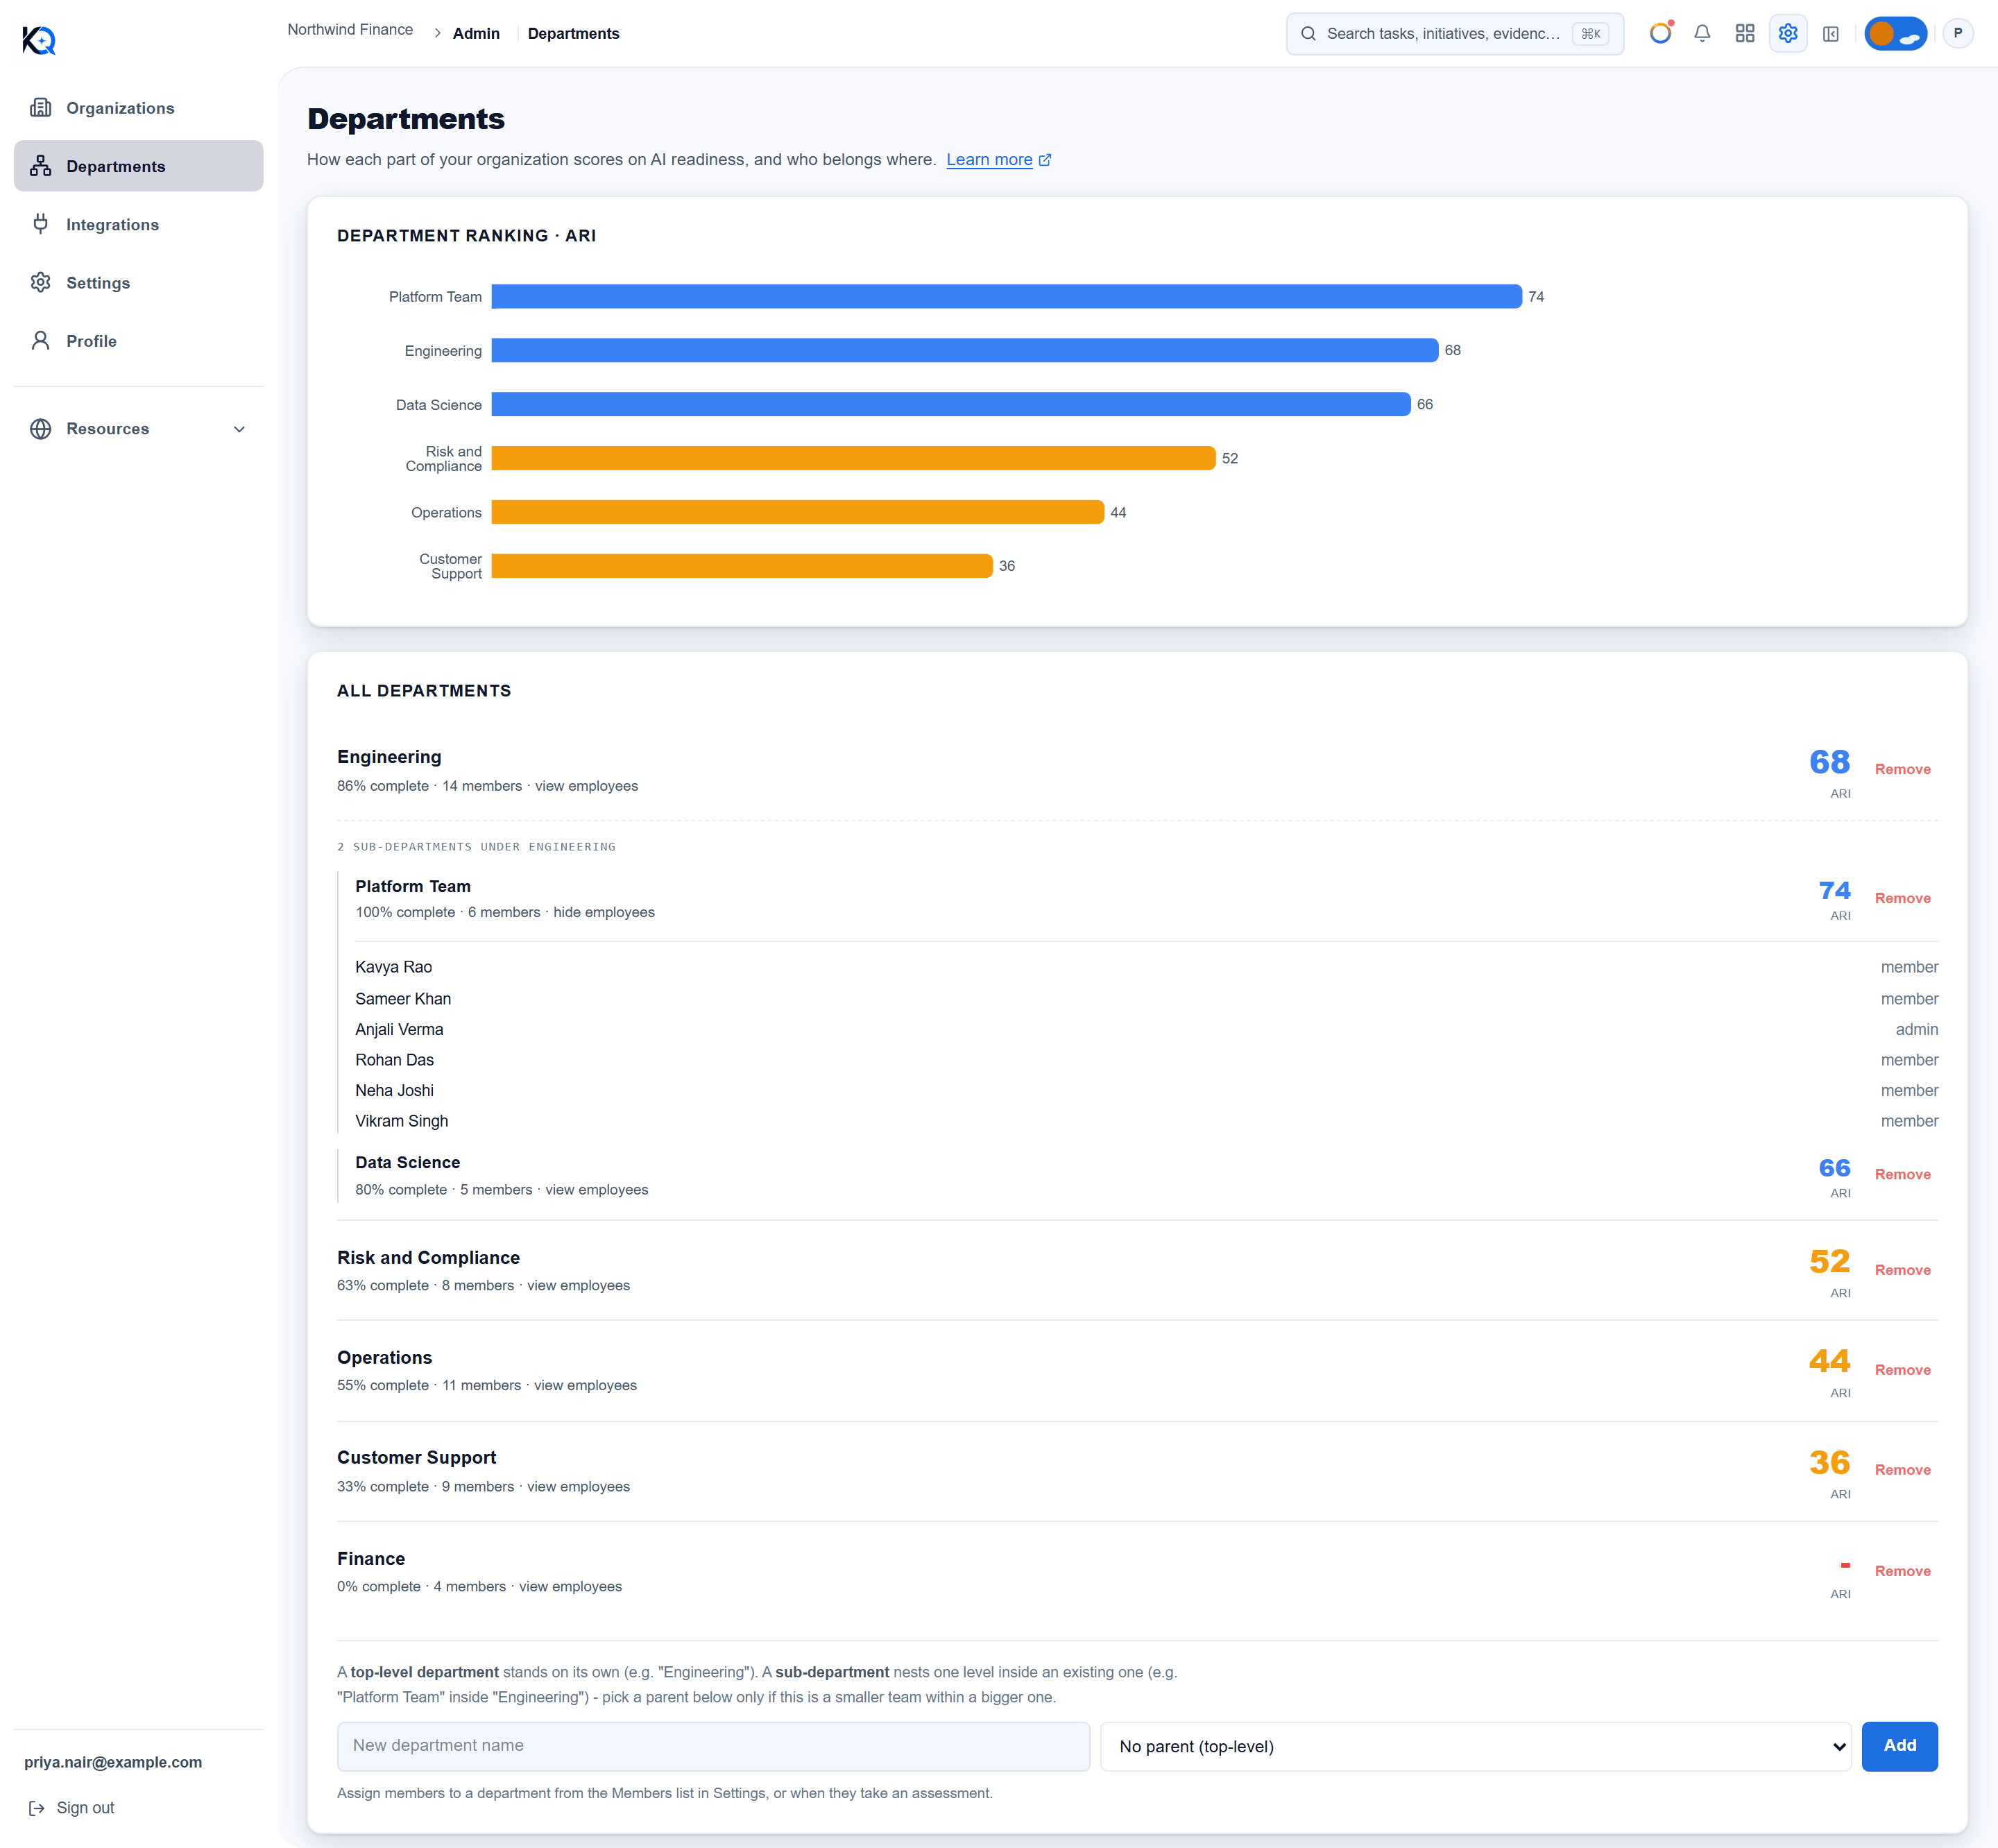This screenshot has width=1998, height=1848.
Task: Remove the Platform Team sub-department
Action: (x=1902, y=898)
